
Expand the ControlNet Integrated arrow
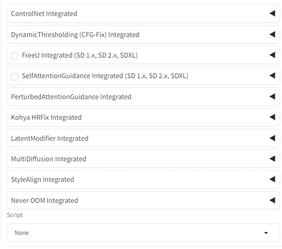click(272, 14)
